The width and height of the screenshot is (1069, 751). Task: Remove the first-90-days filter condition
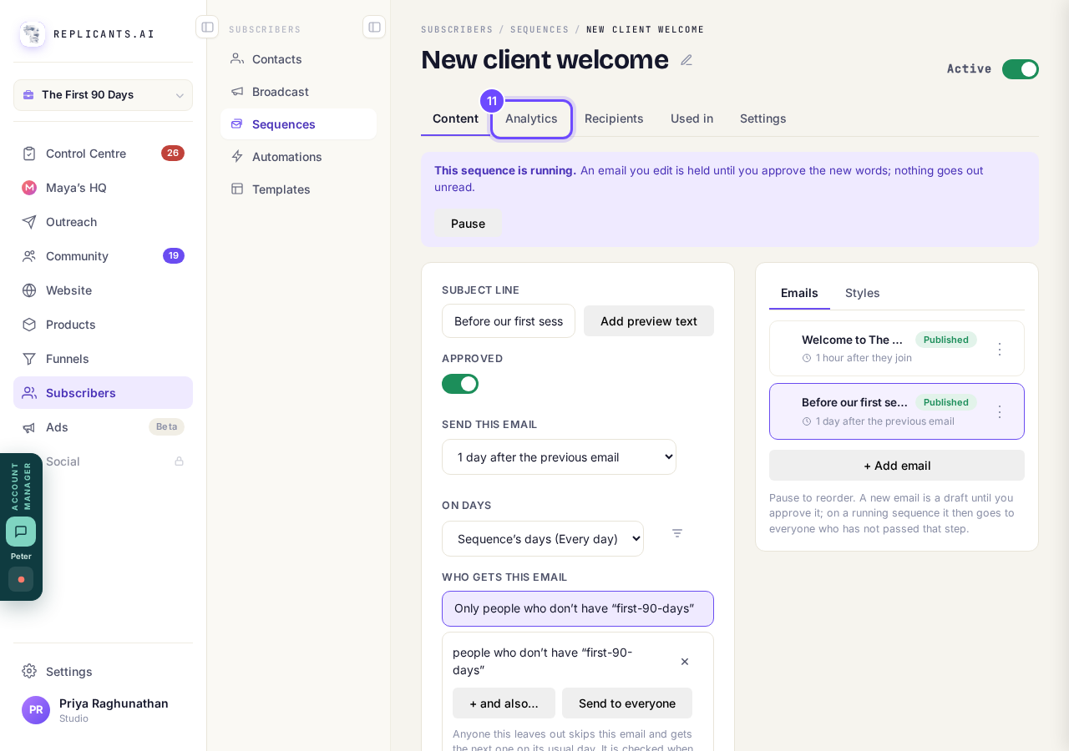[x=685, y=662]
